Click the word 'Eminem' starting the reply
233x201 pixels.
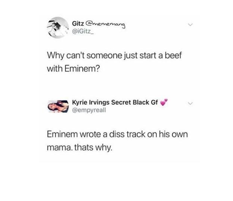(62, 134)
